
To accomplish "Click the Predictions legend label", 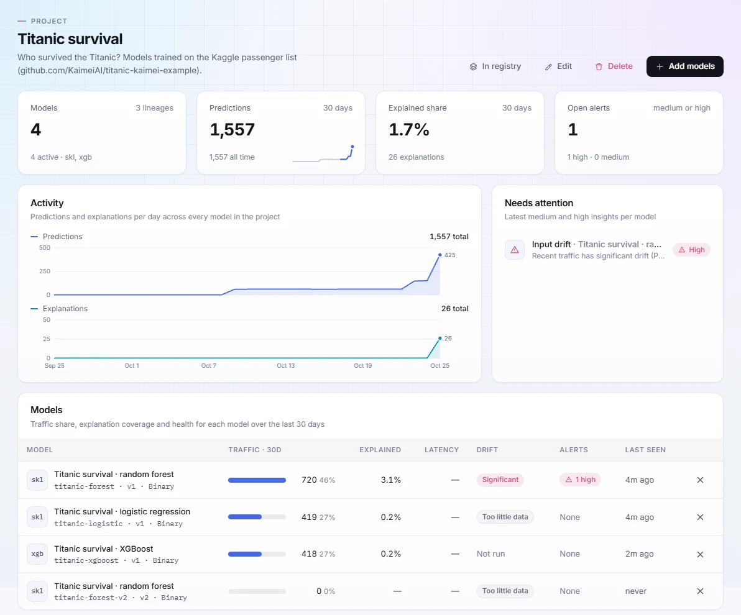I will [x=62, y=237].
